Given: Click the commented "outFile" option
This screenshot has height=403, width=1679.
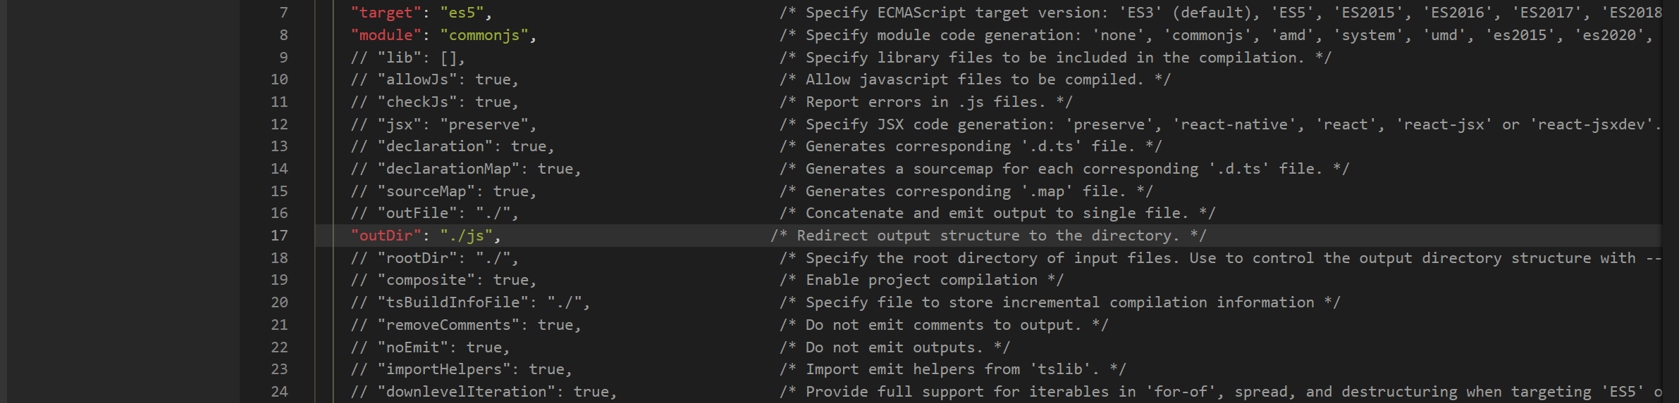Looking at the screenshot, I should (435, 213).
